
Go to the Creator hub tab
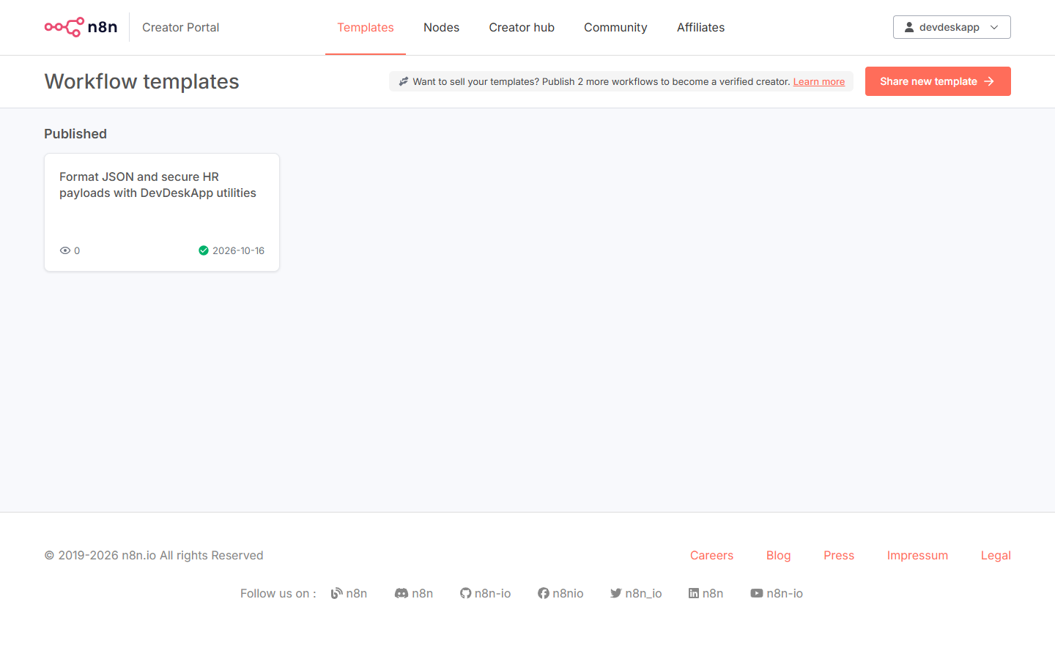click(522, 27)
